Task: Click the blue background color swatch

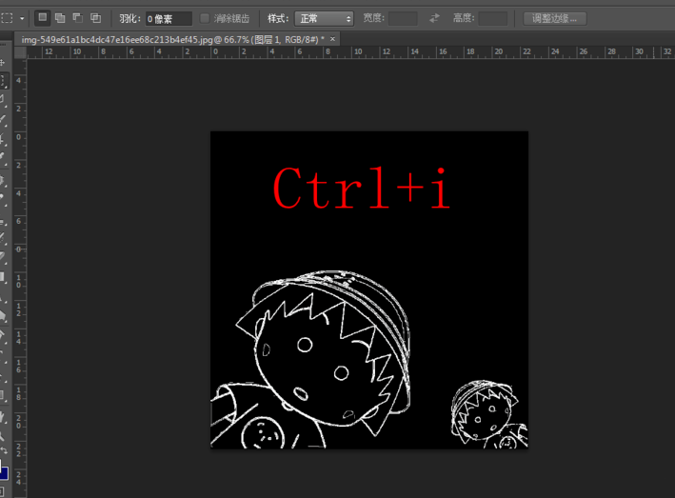Action: [4, 473]
